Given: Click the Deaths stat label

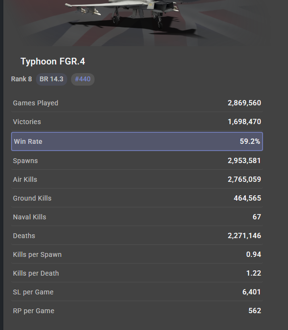Looking at the screenshot, I should tap(24, 236).
